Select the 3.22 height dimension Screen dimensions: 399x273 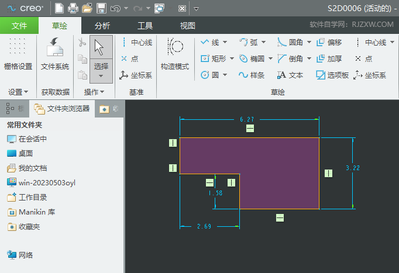pos(353,168)
